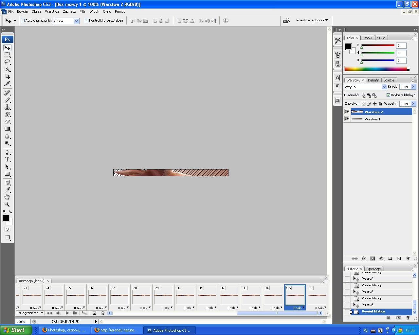The width and height of the screenshot is (419, 335).
Task: Select the Blur tool
Action: click(x=7, y=136)
